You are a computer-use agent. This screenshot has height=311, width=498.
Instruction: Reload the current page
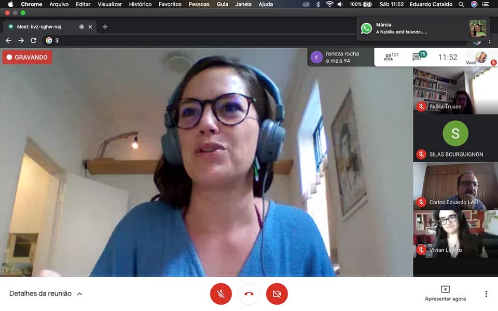tap(33, 40)
